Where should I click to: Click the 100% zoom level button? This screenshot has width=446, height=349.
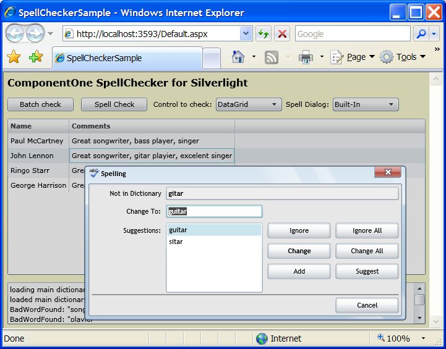pos(393,338)
